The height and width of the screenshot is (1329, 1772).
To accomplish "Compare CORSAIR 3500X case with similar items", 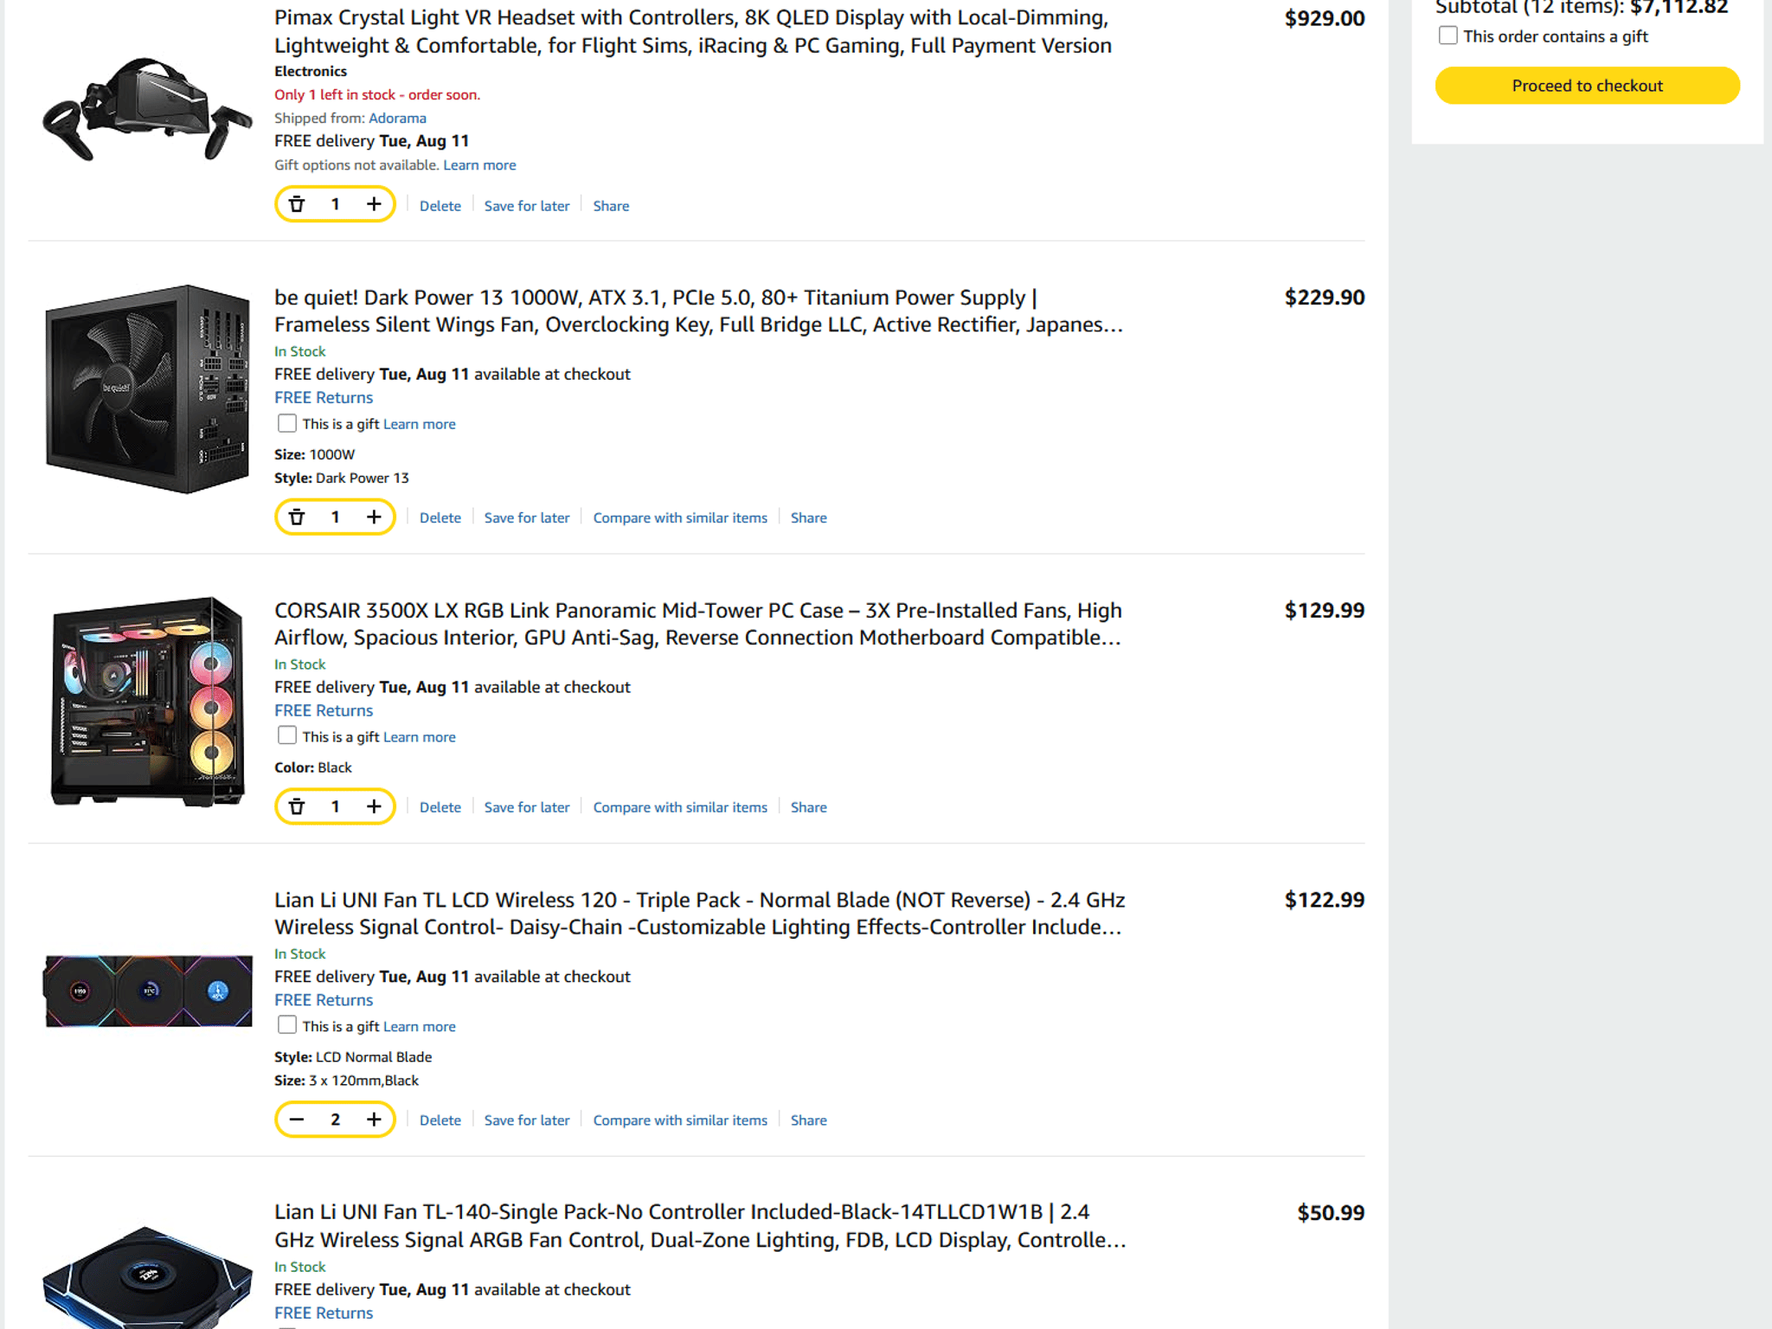I will pos(680,807).
